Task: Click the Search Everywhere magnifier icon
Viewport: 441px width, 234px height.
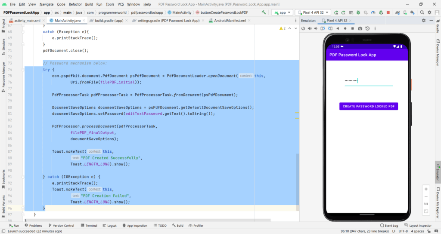Action: (422, 12)
